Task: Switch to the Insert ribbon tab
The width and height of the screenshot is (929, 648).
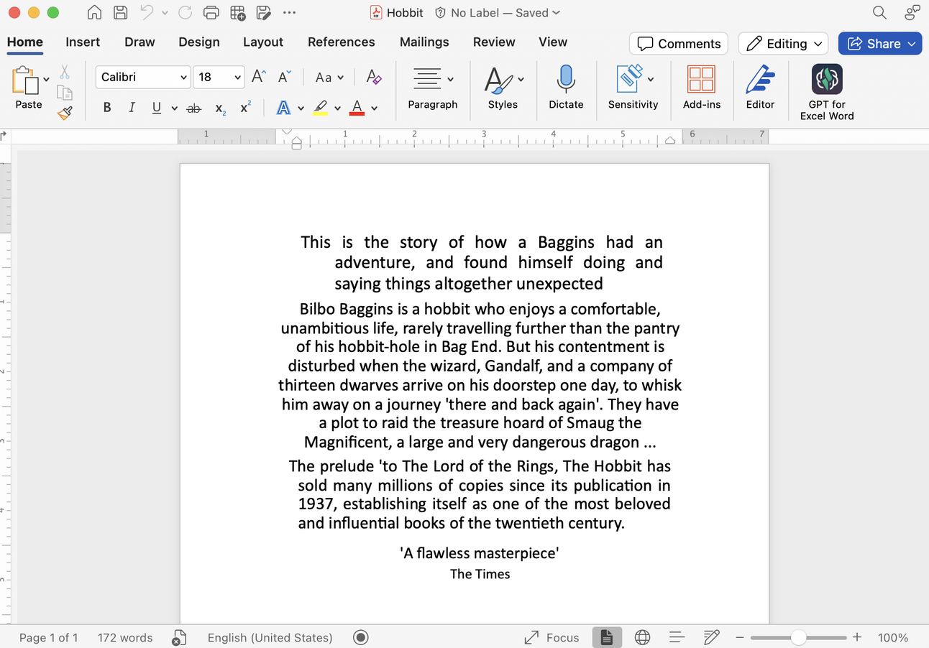Action: click(x=83, y=42)
